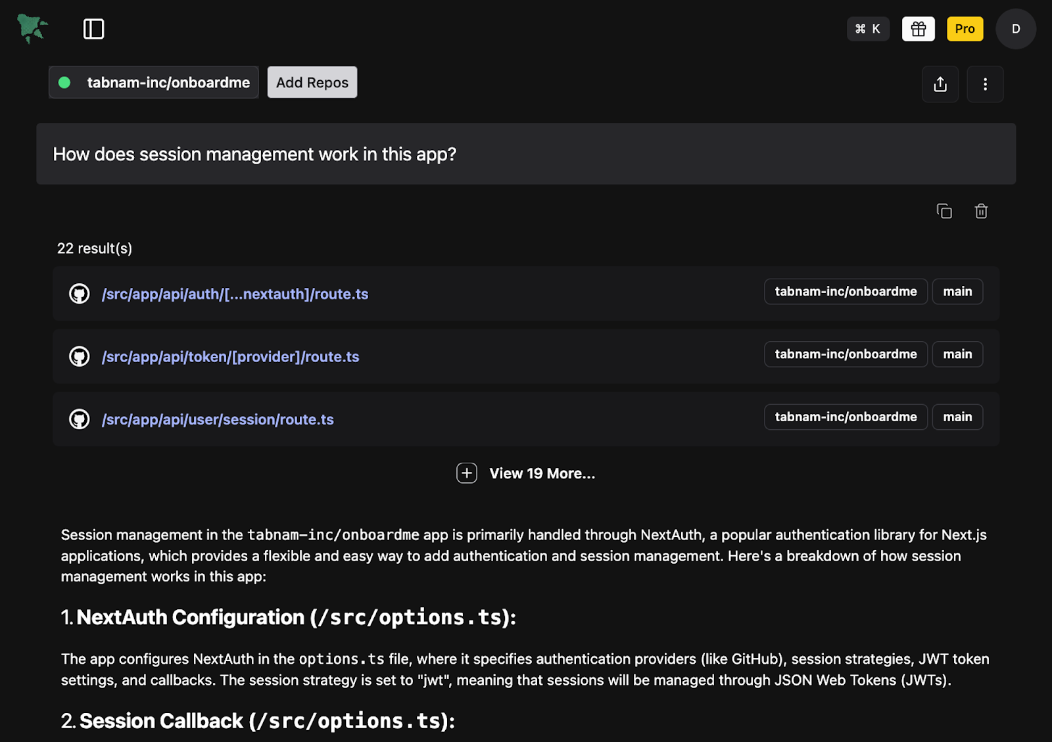Image resolution: width=1052 pixels, height=742 pixels.
Task: Select the tabnam-inc/onboardme repo chip
Action: pyautogui.click(x=154, y=82)
